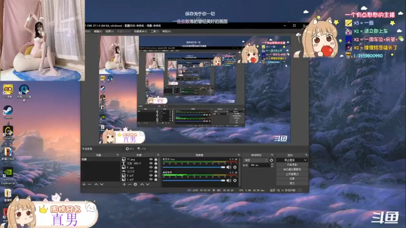Image resolution: width=406 pixels, height=228 pixels.
Task: Click the source properties button above panels
Action: (130, 149)
